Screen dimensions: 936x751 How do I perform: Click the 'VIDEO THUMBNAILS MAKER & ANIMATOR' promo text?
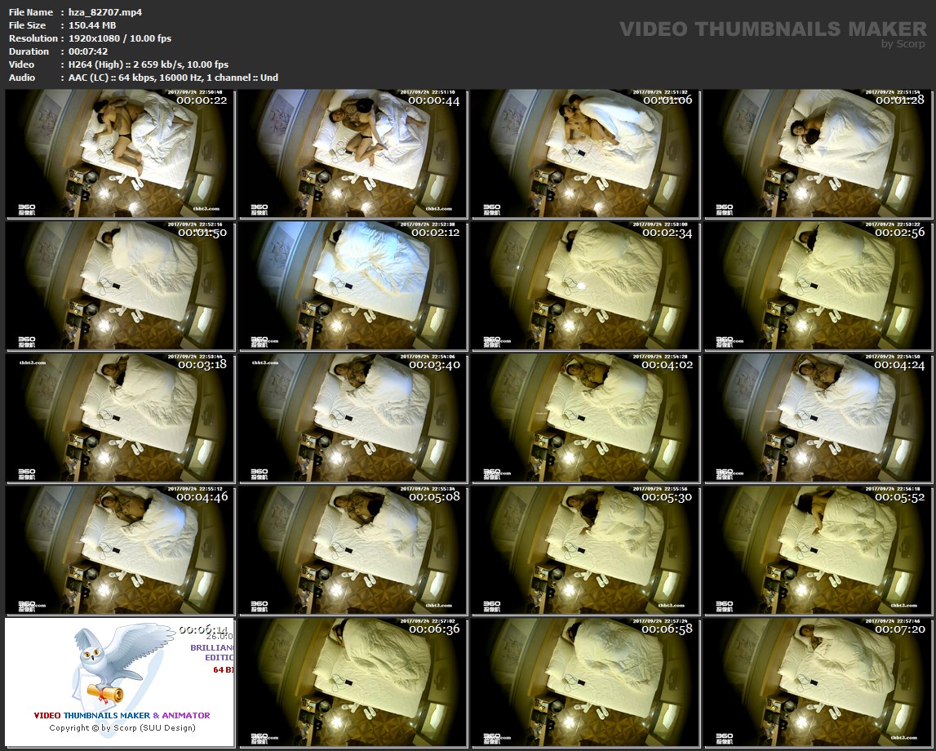click(122, 715)
